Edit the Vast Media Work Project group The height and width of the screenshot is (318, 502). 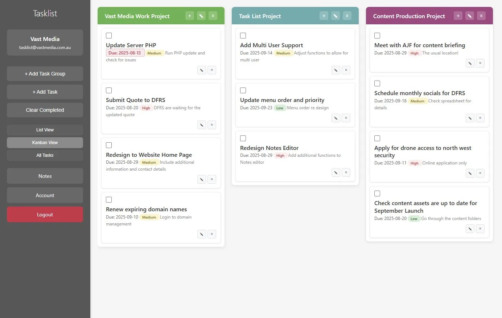pos(201,16)
